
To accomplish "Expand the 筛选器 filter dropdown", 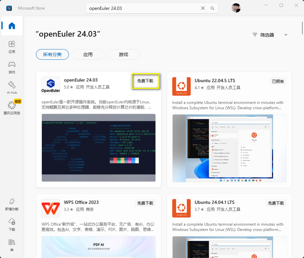I will 270,35.
